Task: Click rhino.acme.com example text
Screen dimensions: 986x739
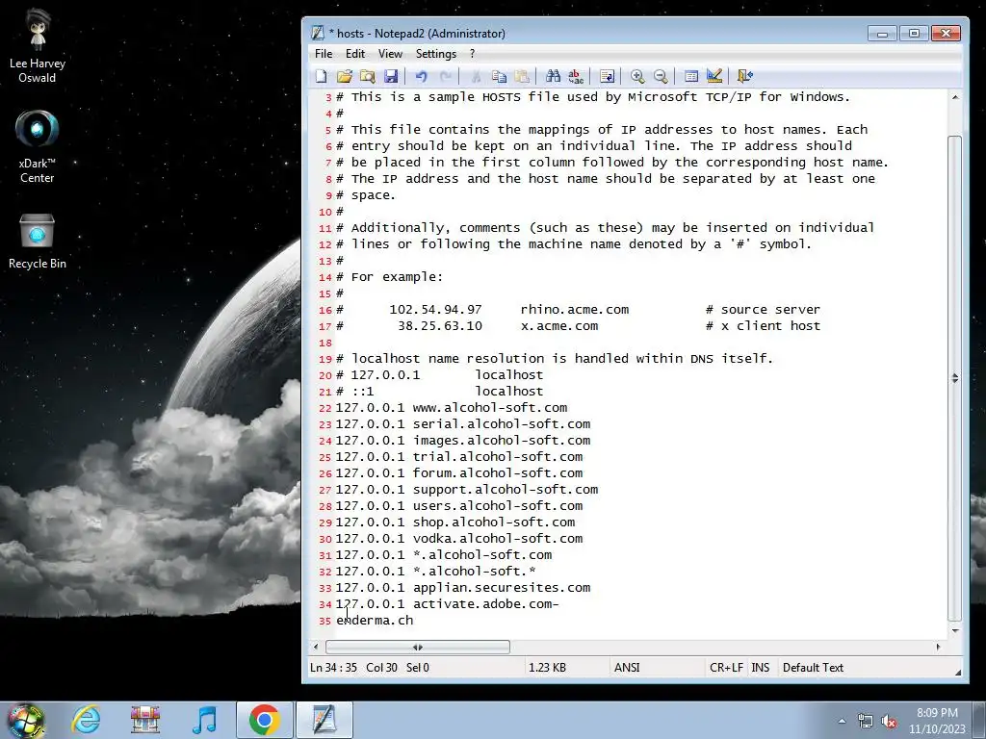Action: 575,310
